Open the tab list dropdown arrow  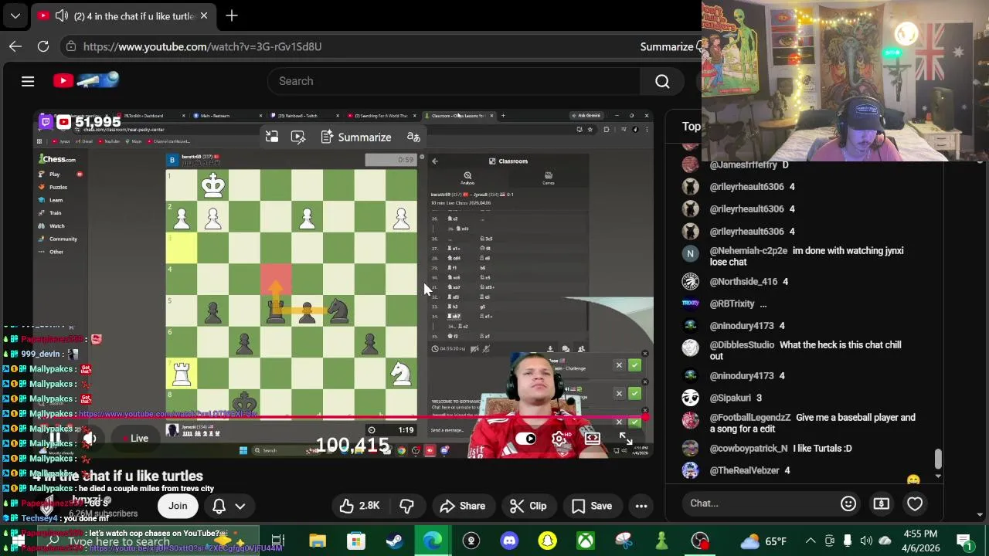pos(15,15)
